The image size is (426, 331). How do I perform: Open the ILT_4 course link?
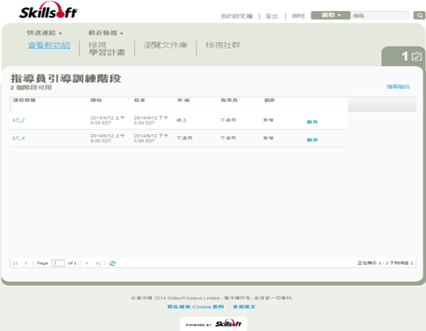19,138
